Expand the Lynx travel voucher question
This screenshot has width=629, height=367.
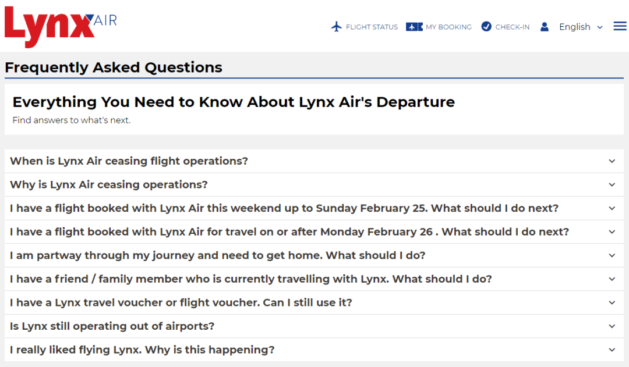tap(314, 302)
